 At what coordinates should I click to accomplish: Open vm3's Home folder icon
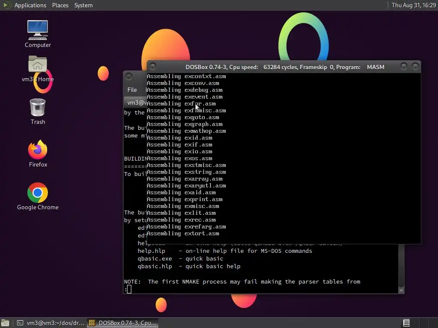coord(38,69)
